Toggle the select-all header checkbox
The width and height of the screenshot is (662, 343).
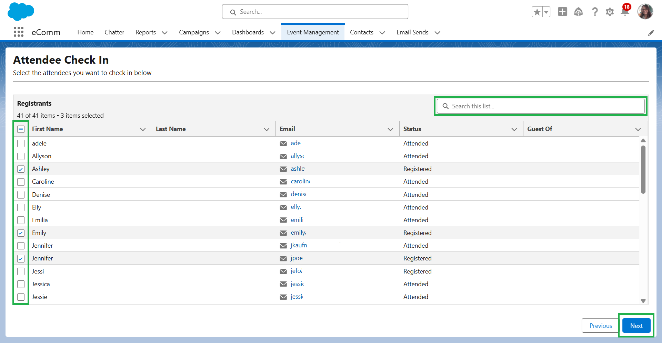(x=21, y=129)
